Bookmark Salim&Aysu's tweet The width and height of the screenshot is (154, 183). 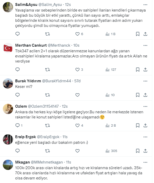click(x=138, y=34)
